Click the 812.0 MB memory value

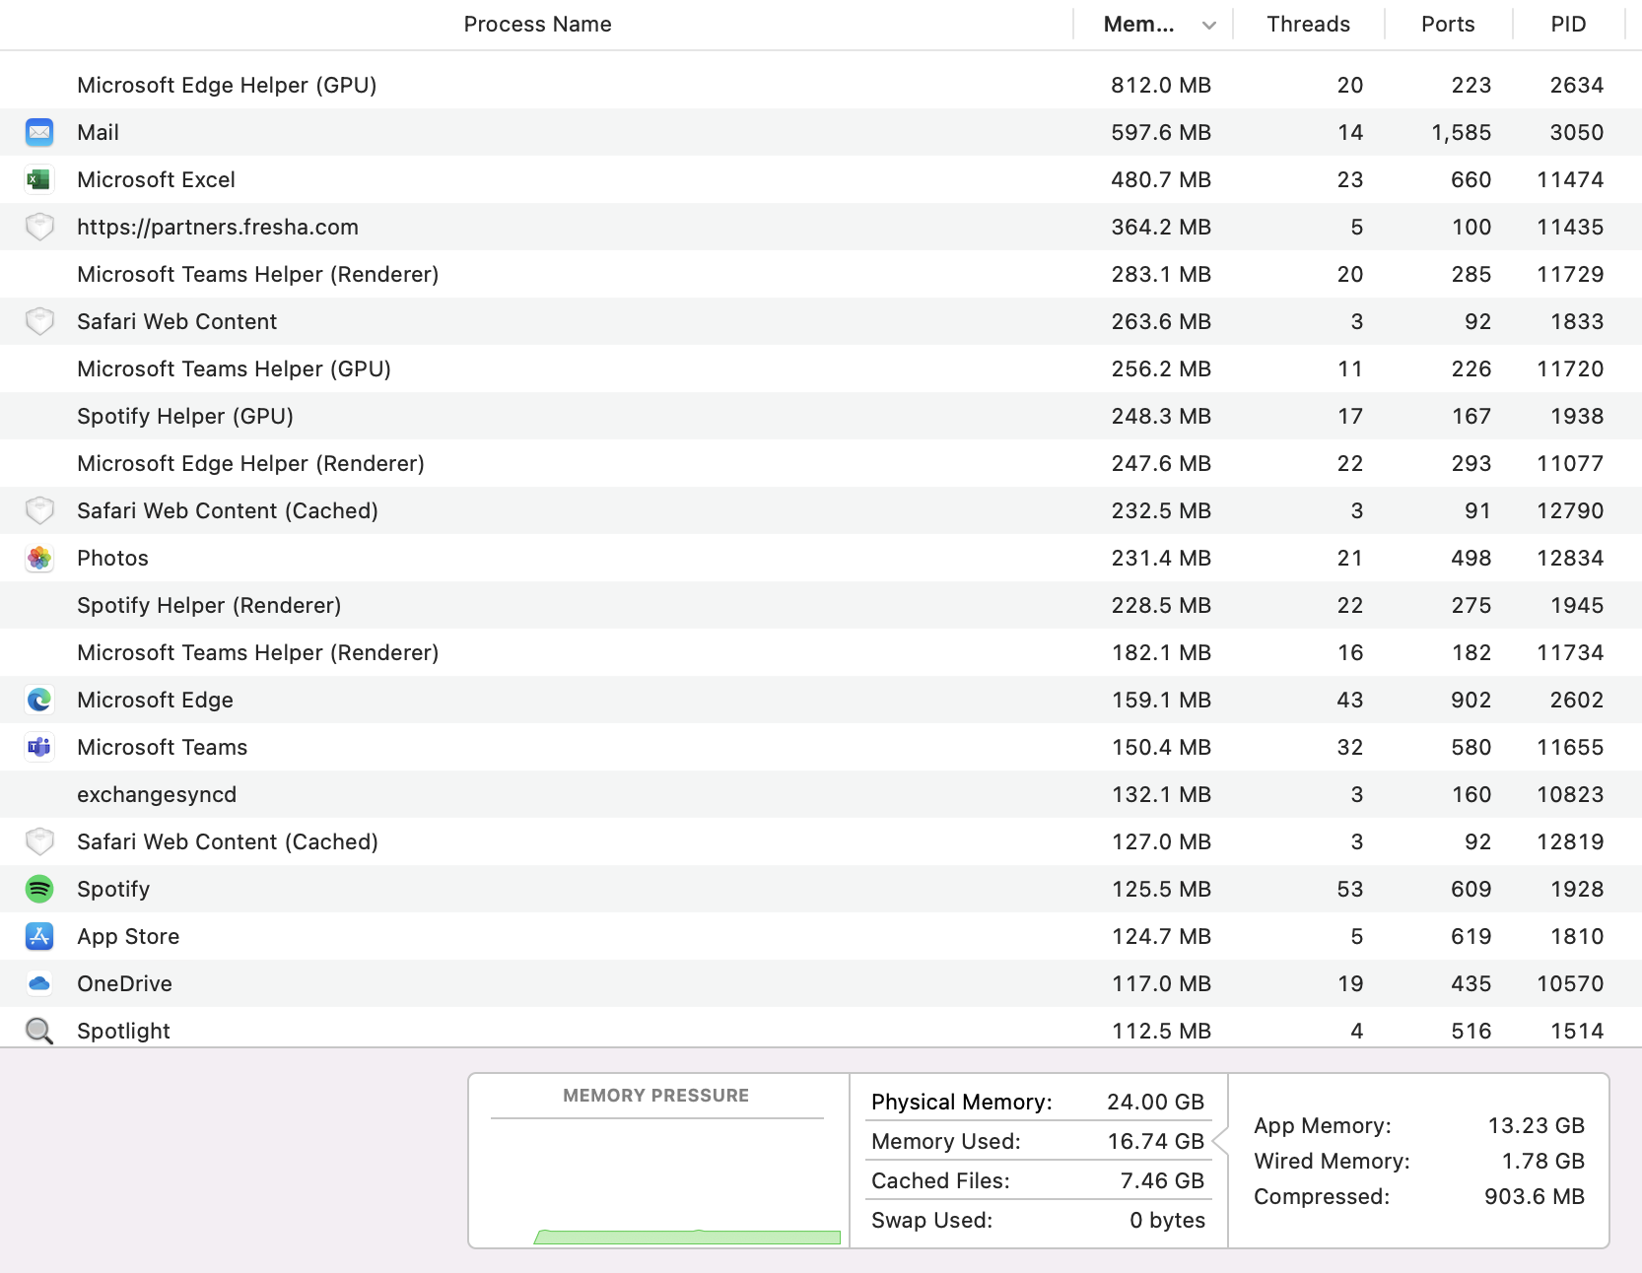pyautogui.click(x=1161, y=85)
